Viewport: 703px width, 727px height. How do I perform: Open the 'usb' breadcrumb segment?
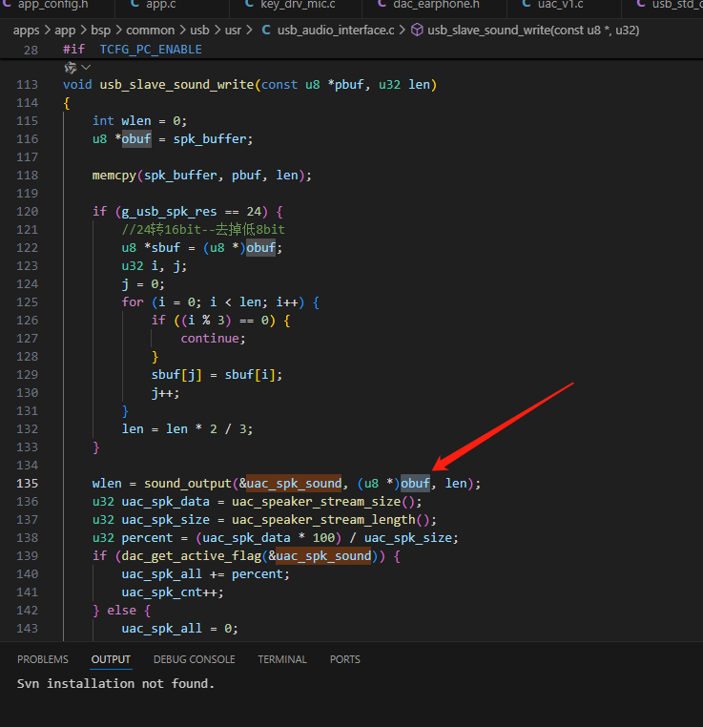199,31
